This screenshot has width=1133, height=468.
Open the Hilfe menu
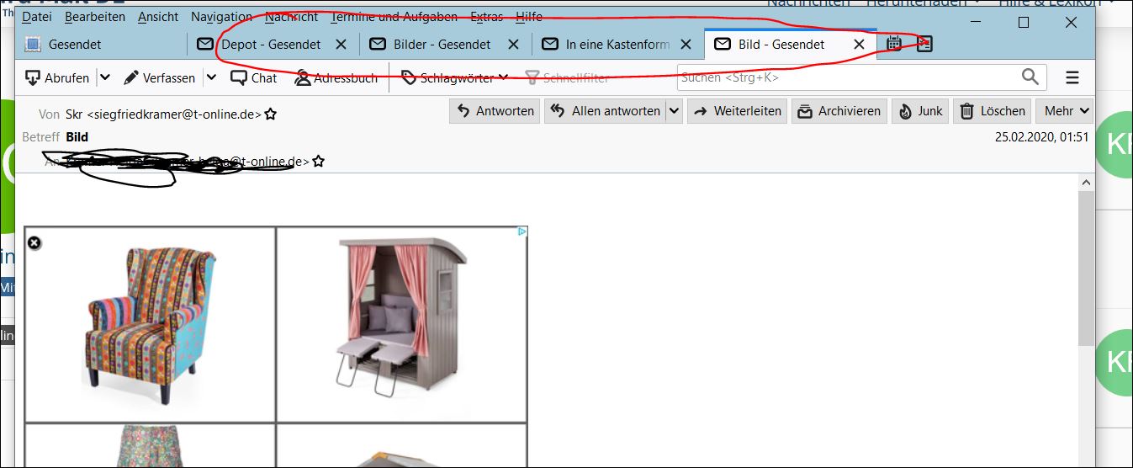coord(529,17)
